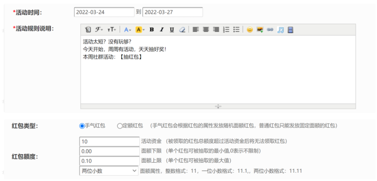
Task: Click the 活动资金 amount input field
Action: coord(108,141)
